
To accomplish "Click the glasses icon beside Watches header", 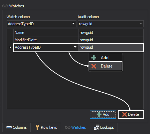I will pyautogui.click(x=5, y=6).
